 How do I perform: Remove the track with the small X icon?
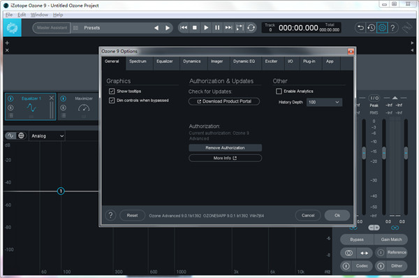click(7, 50)
